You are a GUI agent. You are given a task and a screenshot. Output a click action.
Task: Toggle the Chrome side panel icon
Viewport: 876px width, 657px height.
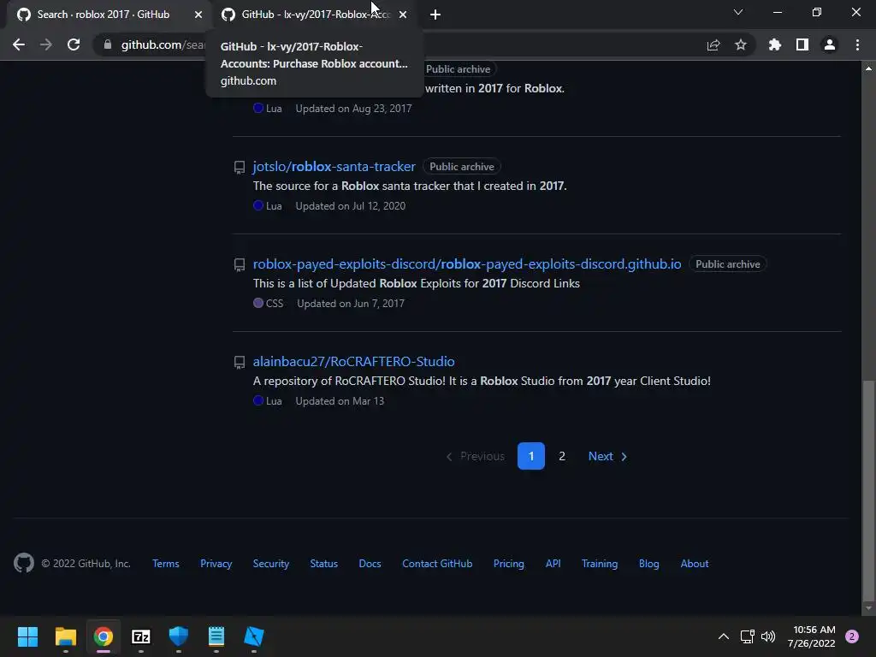pos(802,44)
